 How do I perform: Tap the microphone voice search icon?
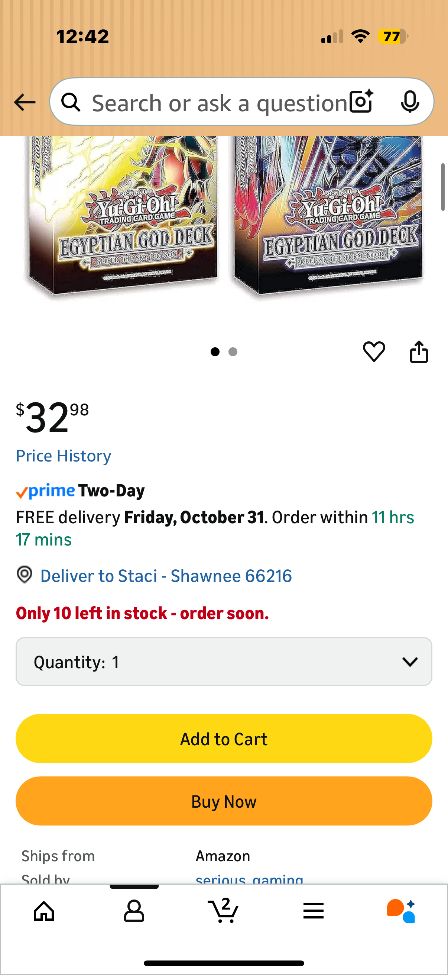(x=409, y=102)
